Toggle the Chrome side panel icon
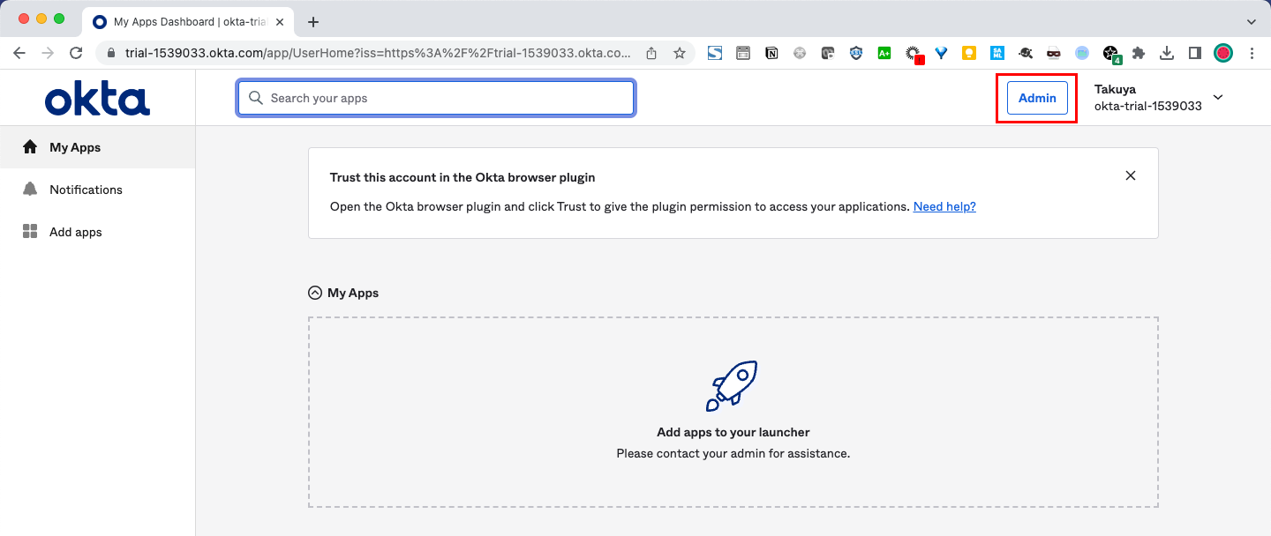This screenshot has width=1271, height=536. [x=1195, y=53]
